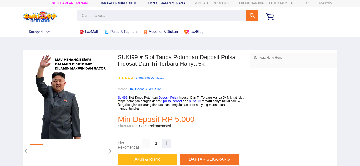Viewport: 360px width, 166px height.
Task: Click the LazMall red icon
Action: [x=81, y=32]
